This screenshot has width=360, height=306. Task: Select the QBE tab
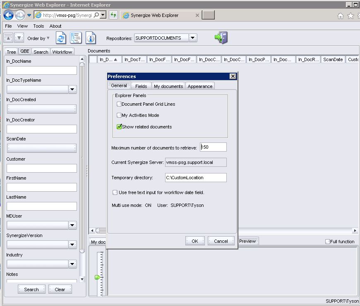coord(25,51)
